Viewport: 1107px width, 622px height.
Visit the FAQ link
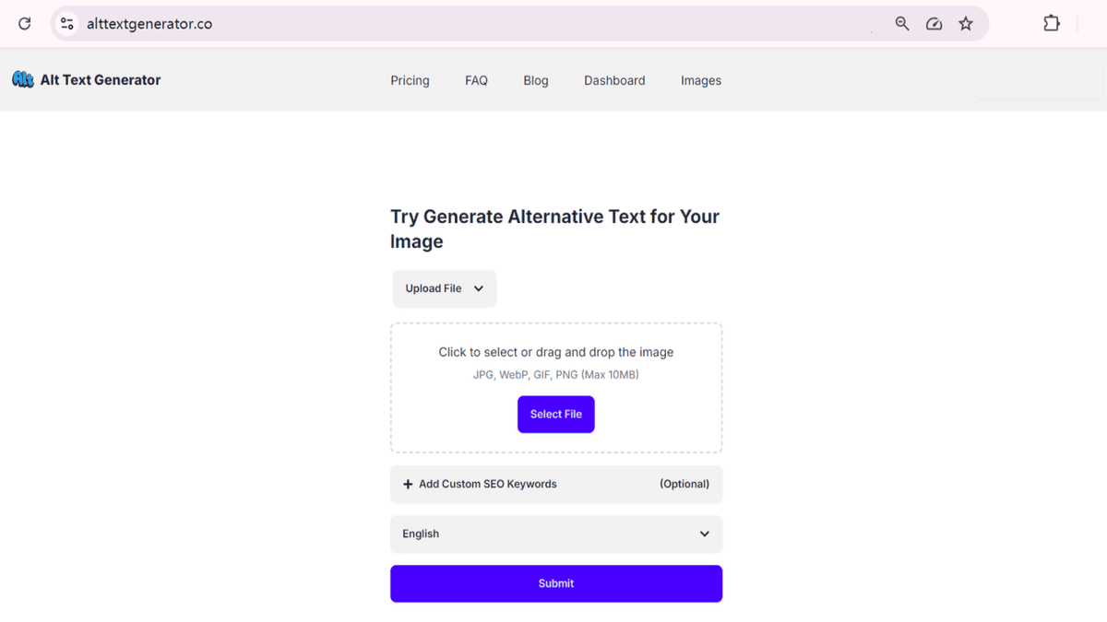476,80
